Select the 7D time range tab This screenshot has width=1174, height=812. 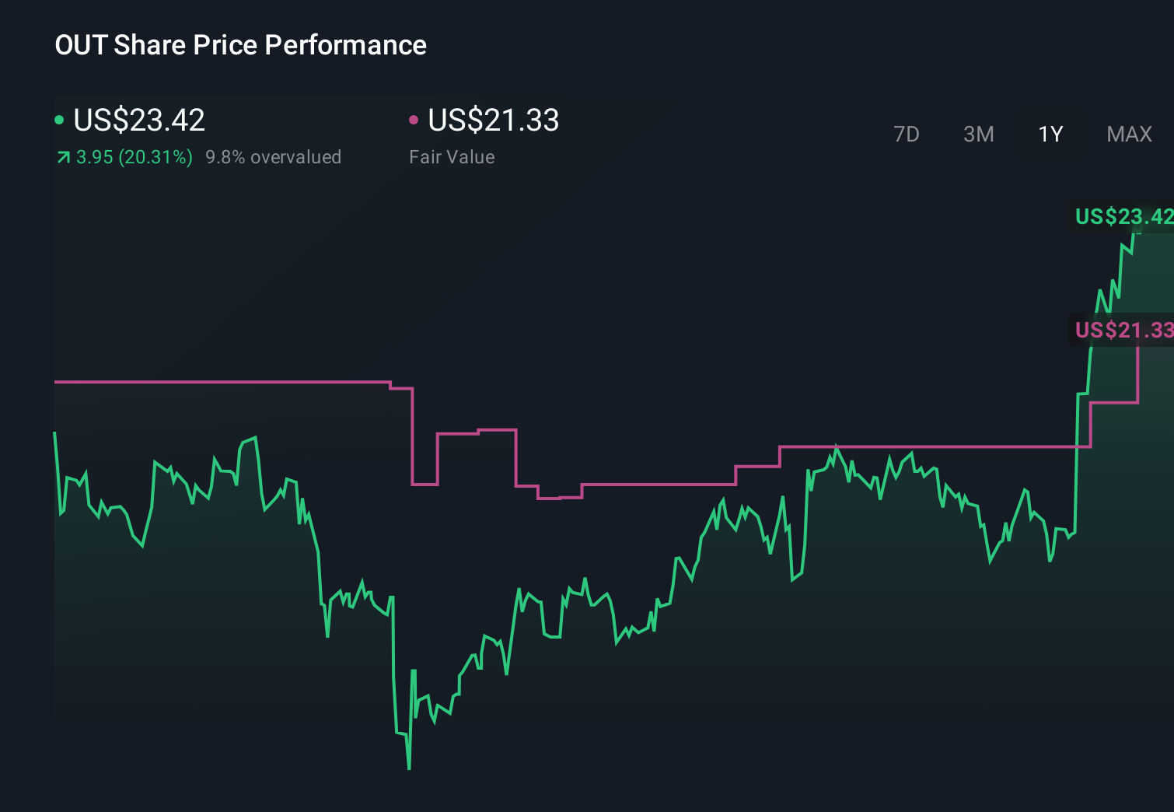(907, 134)
